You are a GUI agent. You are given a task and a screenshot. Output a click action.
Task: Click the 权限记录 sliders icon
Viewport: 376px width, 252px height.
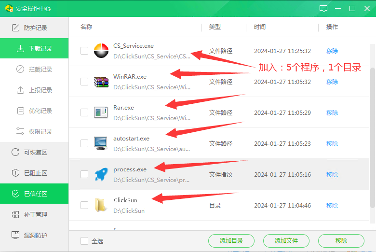[20, 131]
